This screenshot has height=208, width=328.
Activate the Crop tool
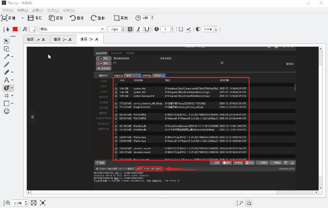tap(121, 18)
